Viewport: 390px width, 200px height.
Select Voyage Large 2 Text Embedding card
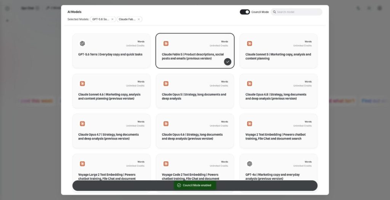[x=112, y=171]
